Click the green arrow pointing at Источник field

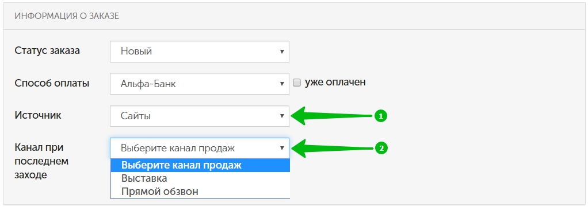pos(333,116)
